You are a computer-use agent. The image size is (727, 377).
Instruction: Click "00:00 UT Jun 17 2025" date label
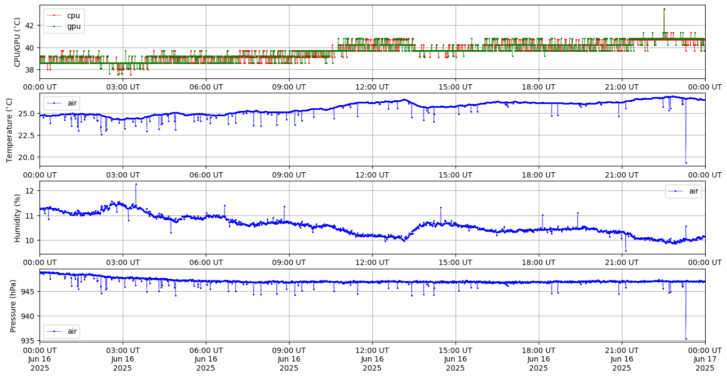coord(705,359)
